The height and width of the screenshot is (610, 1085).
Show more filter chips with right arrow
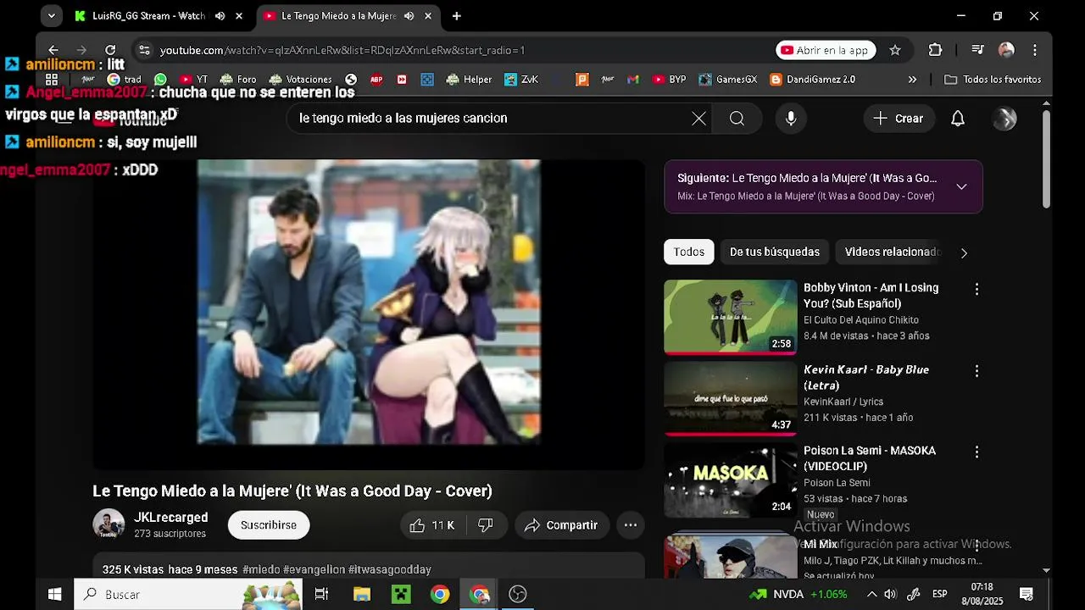click(964, 252)
